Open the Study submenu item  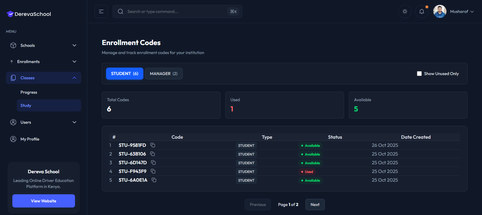[x=49, y=105]
